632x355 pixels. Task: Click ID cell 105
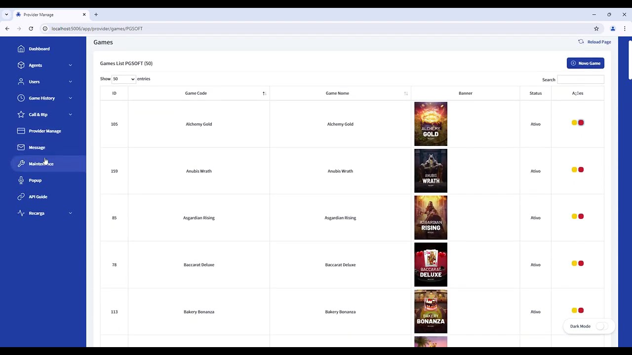[114, 124]
